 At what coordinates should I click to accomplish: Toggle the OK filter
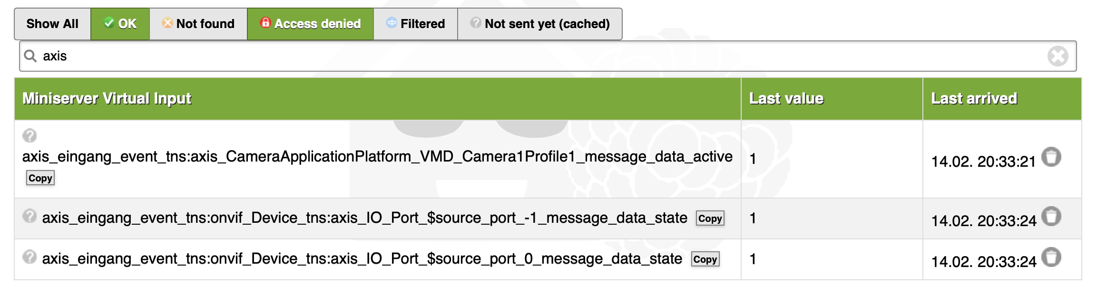coord(120,24)
